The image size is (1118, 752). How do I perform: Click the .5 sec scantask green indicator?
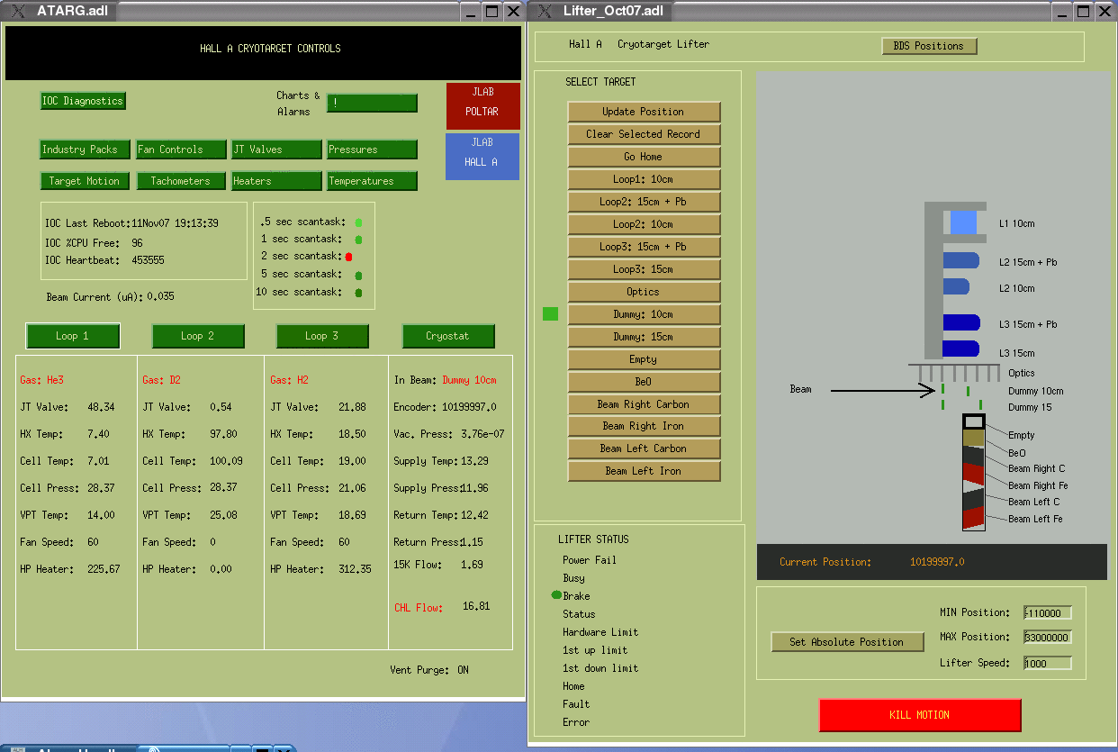click(x=358, y=222)
